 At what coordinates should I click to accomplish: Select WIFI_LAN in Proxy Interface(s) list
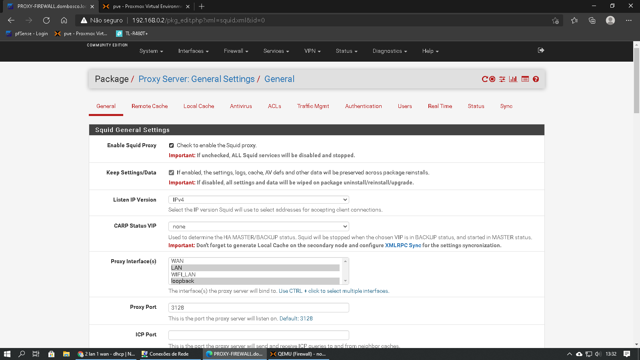click(255, 275)
